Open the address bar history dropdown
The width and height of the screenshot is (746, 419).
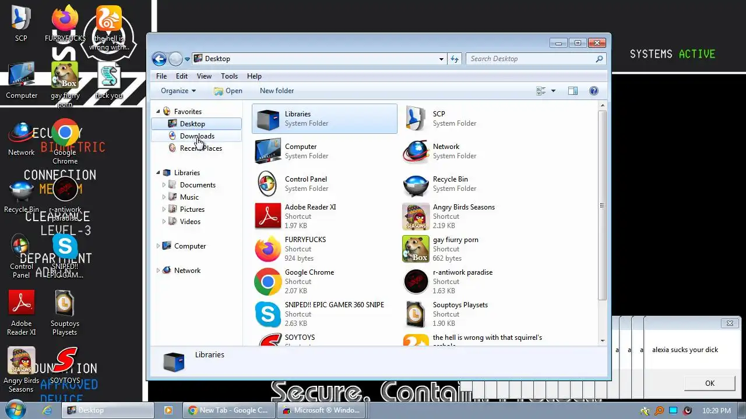(441, 59)
